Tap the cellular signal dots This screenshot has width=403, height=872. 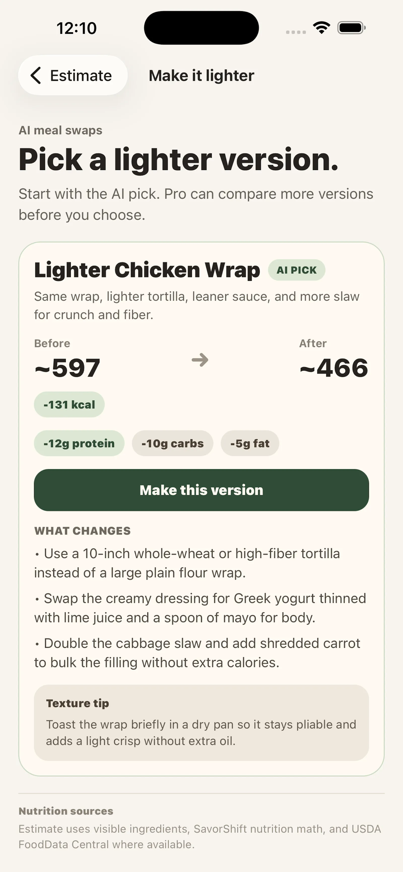pos(296,32)
